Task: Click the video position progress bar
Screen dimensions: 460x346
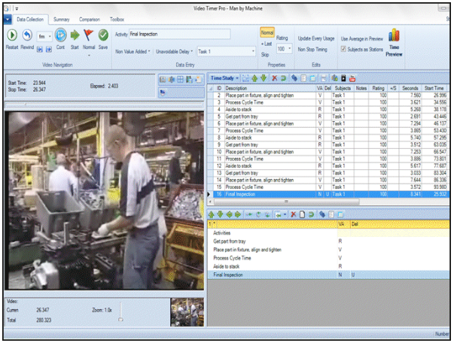Action: pyautogui.click(x=104, y=104)
